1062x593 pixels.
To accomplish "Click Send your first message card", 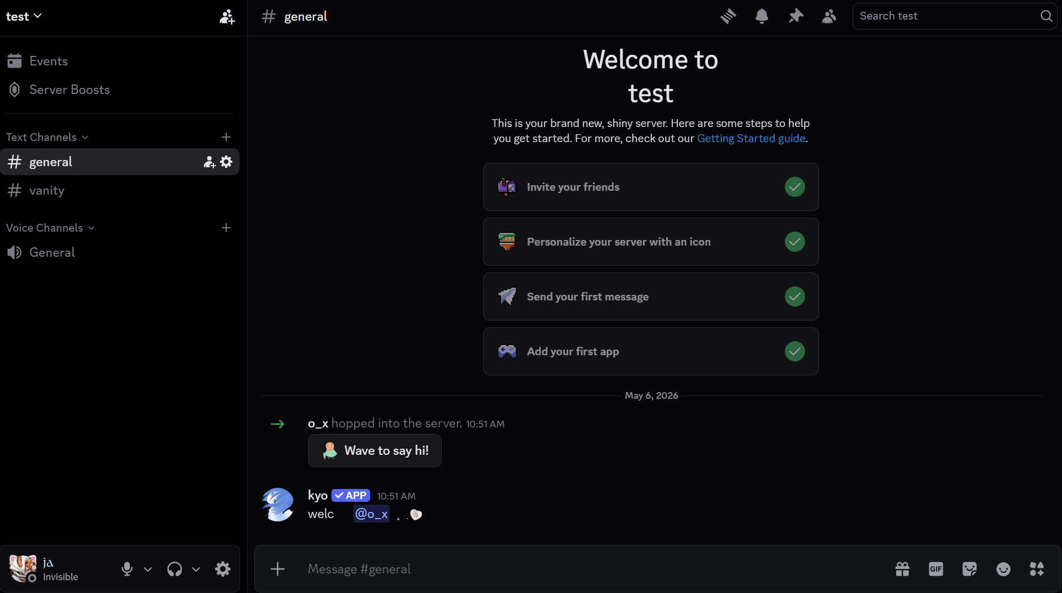I will (651, 296).
